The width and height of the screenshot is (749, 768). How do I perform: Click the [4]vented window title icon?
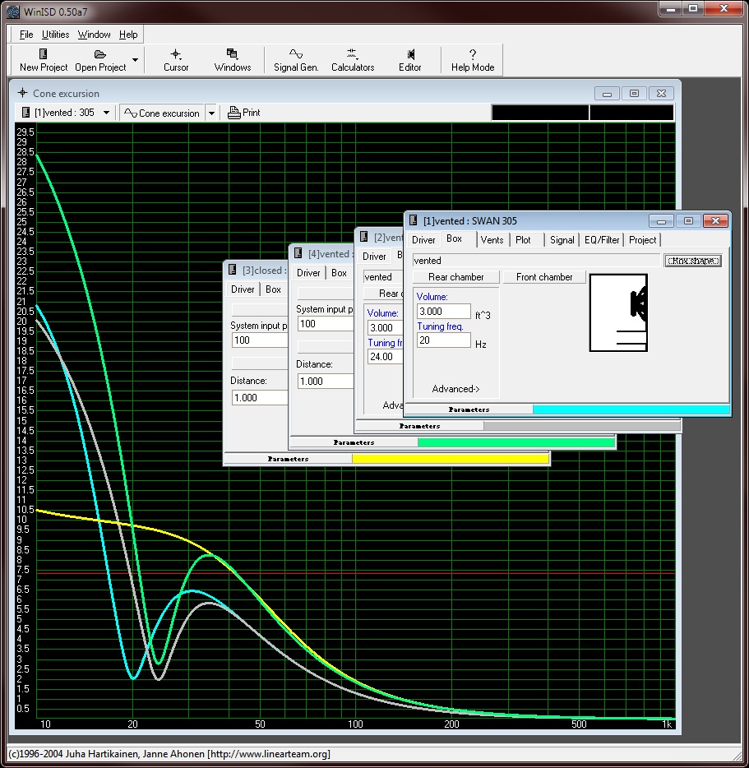[x=298, y=253]
